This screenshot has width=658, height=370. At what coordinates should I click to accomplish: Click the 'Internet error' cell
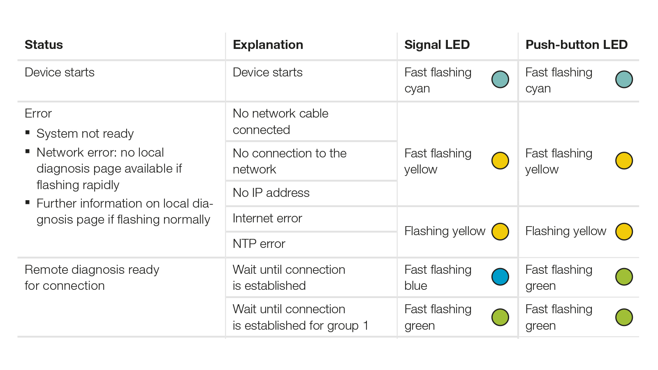pyautogui.click(x=311, y=219)
